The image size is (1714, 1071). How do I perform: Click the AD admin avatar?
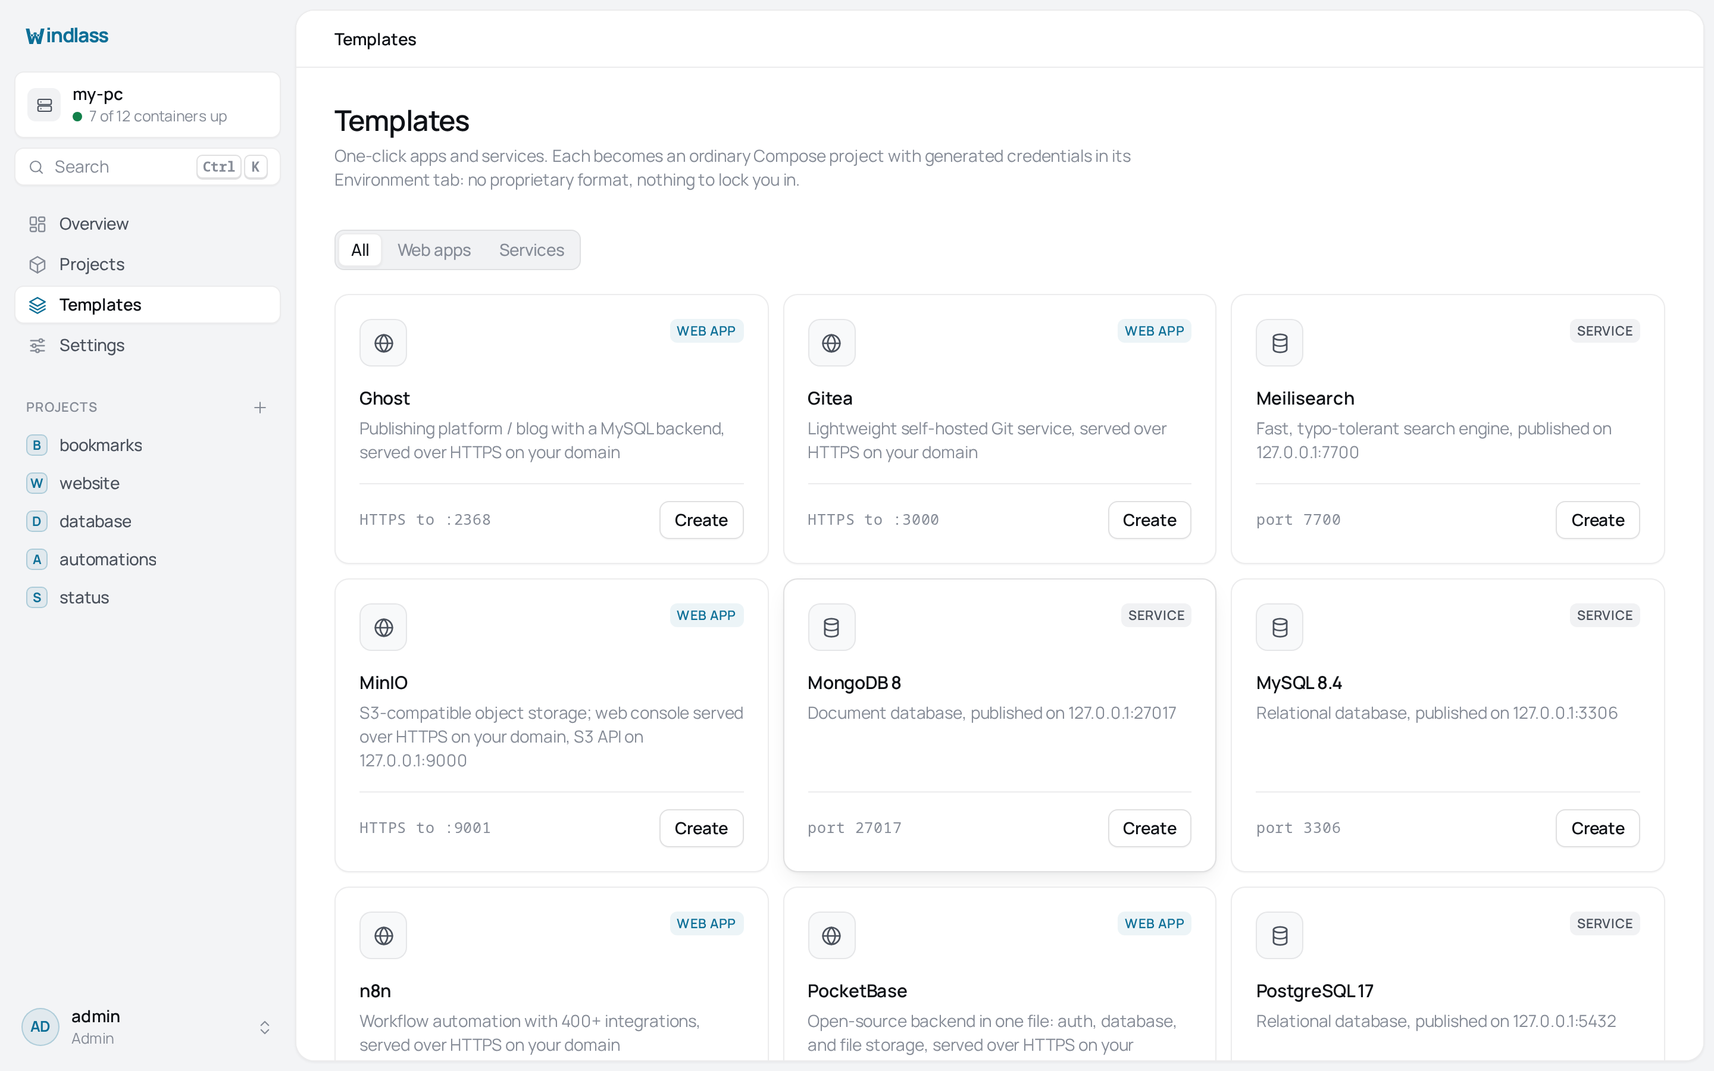40,1027
